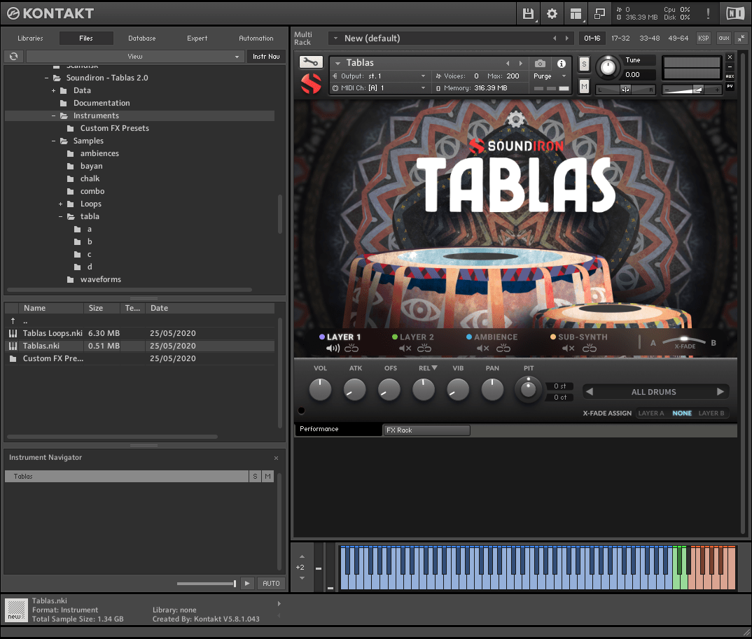752x639 pixels.
Task: Open the MIDI Ch dropdown
Action: point(378,88)
